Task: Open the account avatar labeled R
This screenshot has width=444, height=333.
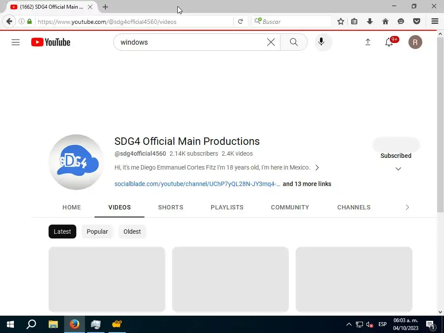Action: (x=415, y=42)
